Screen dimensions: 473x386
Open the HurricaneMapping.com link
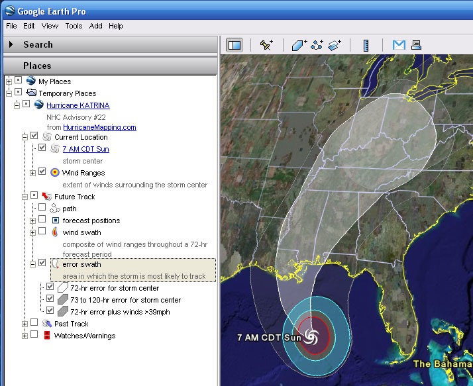pos(99,127)
